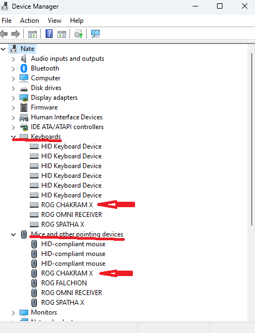The image size is (255, 333).
Task: Collapse Mice and other pointing devices
Action: pyautogui.click(x=14, y=235)
